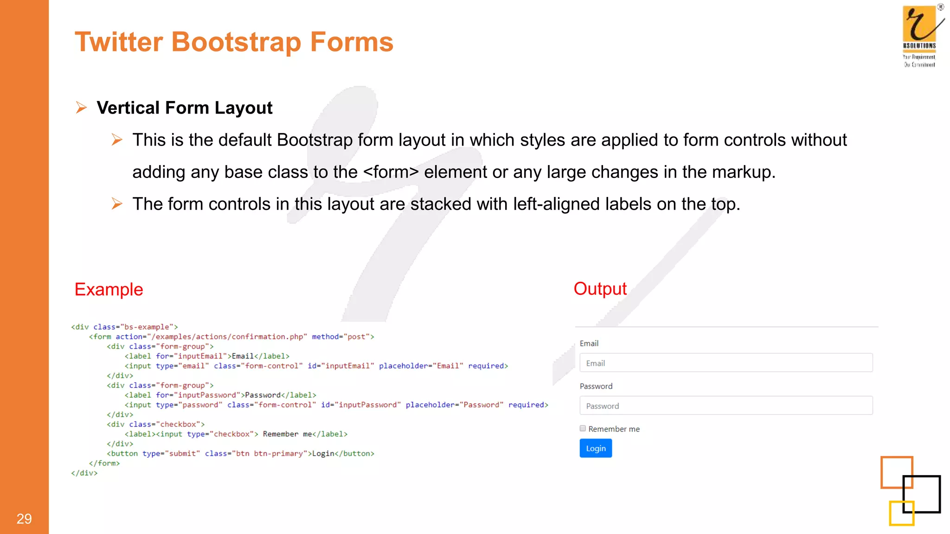
Task: Click the Email input field
Action: tap(726, 363)
